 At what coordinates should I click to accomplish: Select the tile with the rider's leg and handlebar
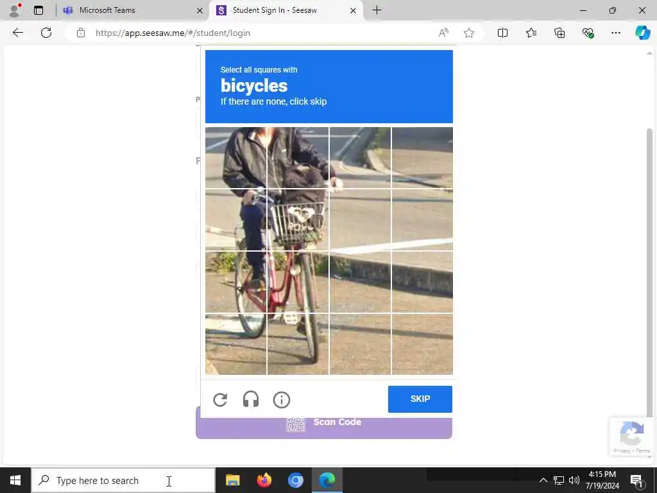pyautogui.click(x=236, y=220)
